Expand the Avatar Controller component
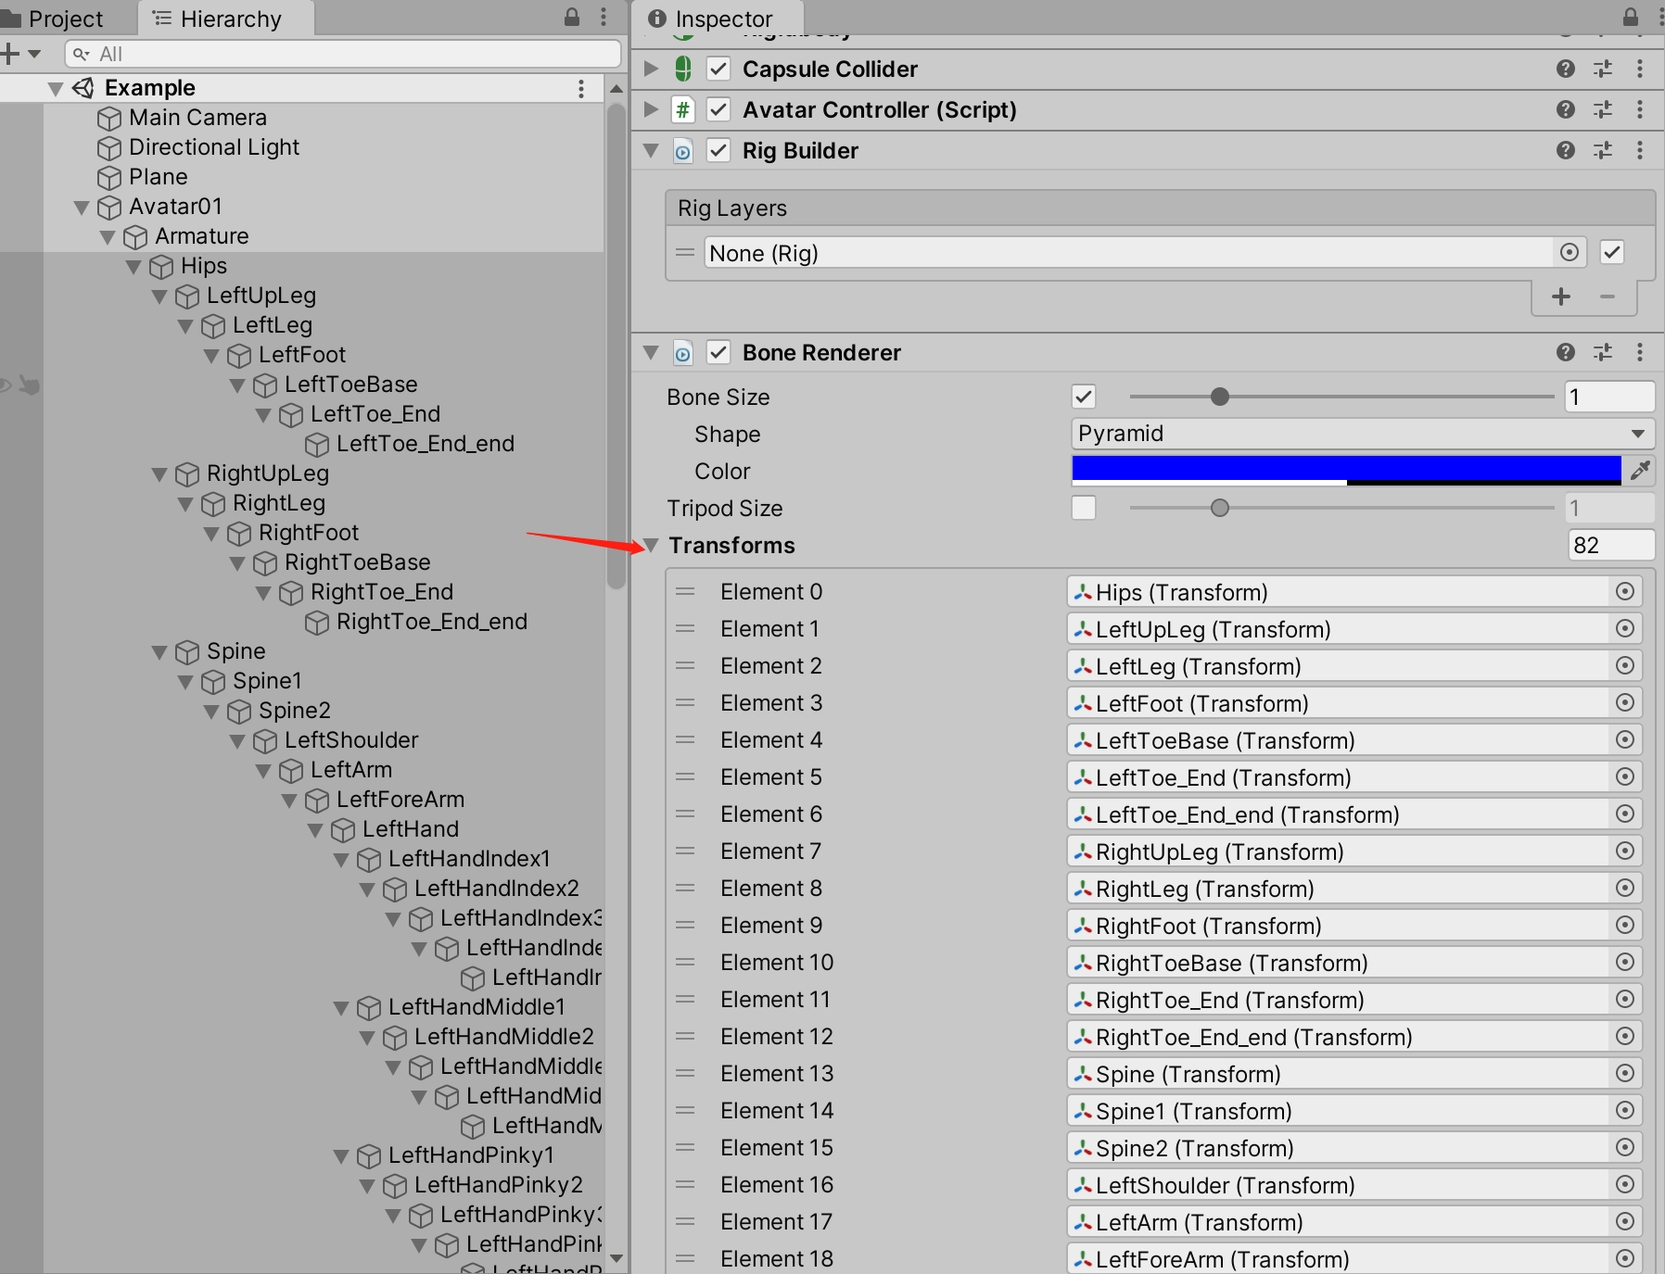 [651, 109]
